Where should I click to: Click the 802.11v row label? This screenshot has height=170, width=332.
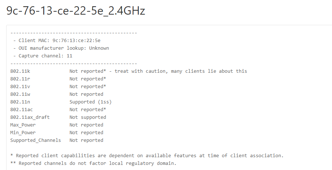coord(20,87)
